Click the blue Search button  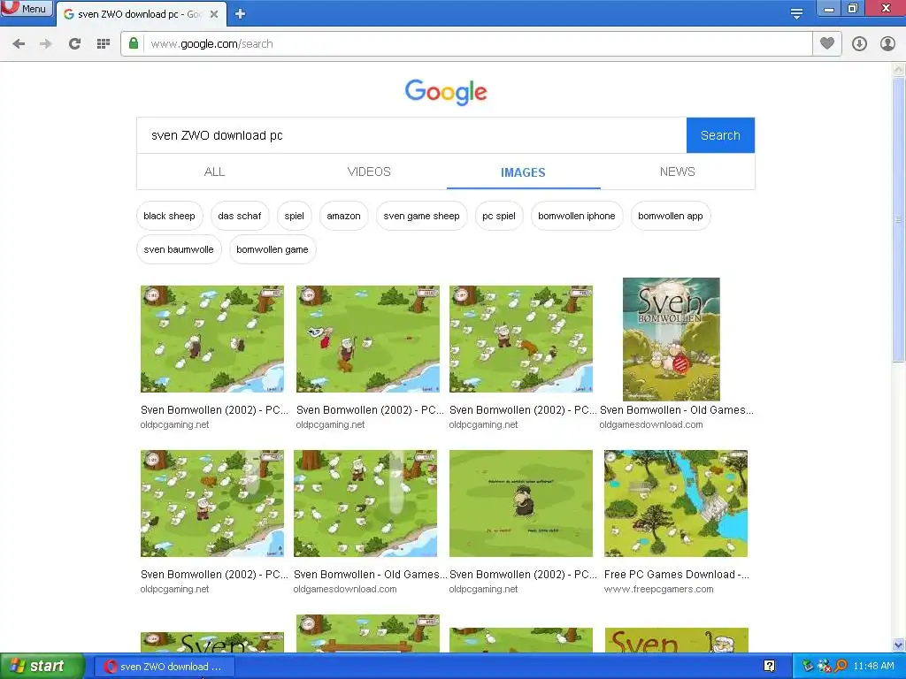tap(720, 135)
